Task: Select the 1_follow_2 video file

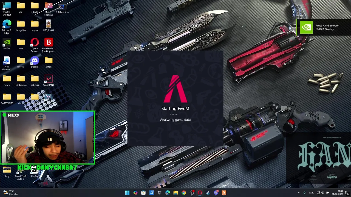Action: [62, 8]
